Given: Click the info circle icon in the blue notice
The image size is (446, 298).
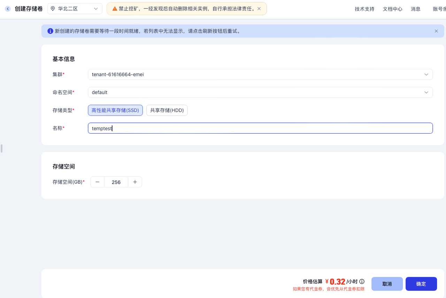Looking at the screenshot, I should coord(50,31).
